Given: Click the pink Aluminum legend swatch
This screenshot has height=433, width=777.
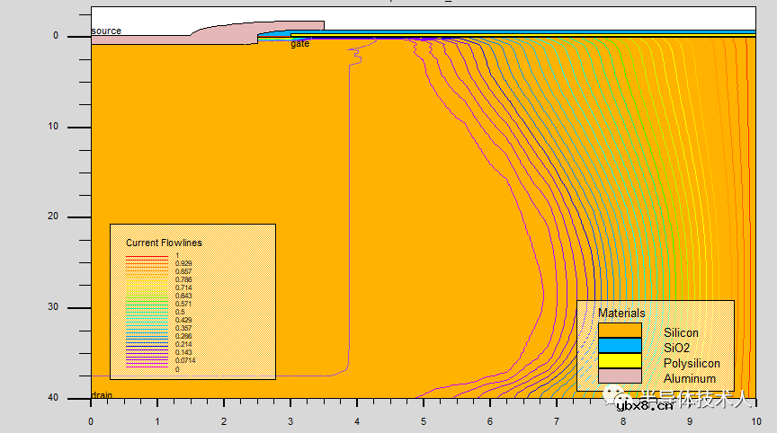Looking at the screenshot, I should click(620, 376).
